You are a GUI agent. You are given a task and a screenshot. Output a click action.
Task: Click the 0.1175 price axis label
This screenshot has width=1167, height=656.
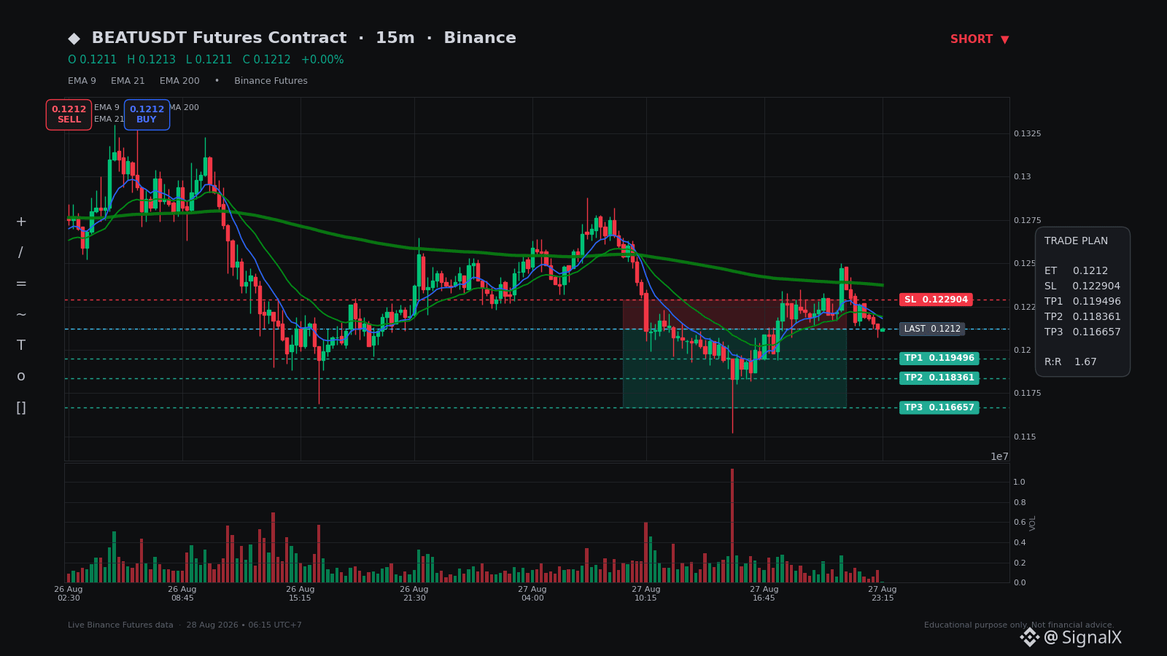tap(1027, 394)
